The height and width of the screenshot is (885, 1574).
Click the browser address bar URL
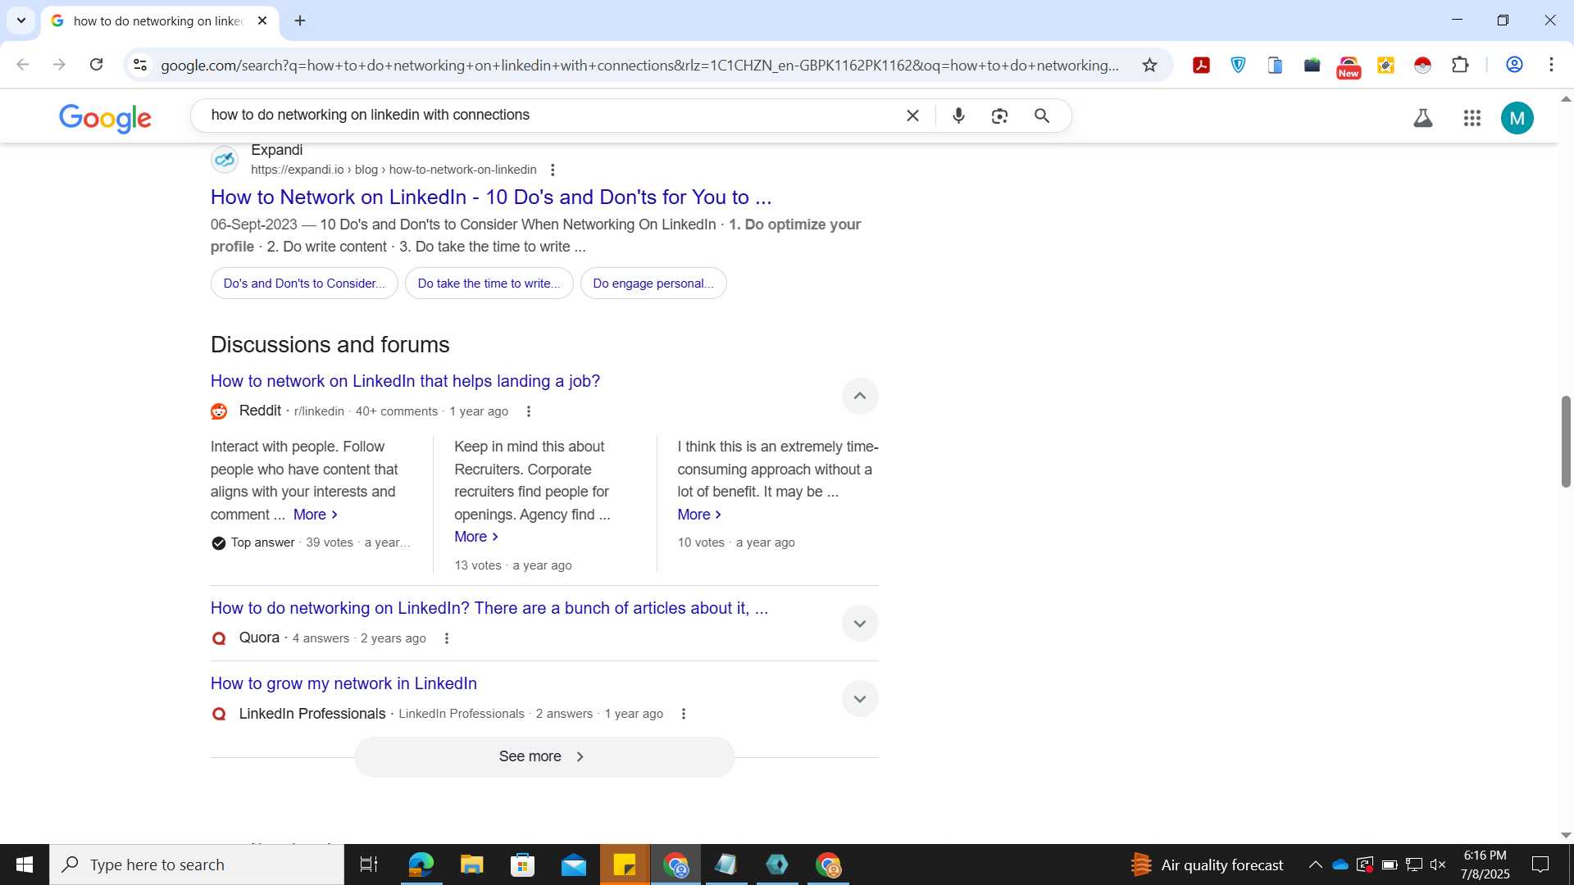pyautogui.click(x=639, y=65)
